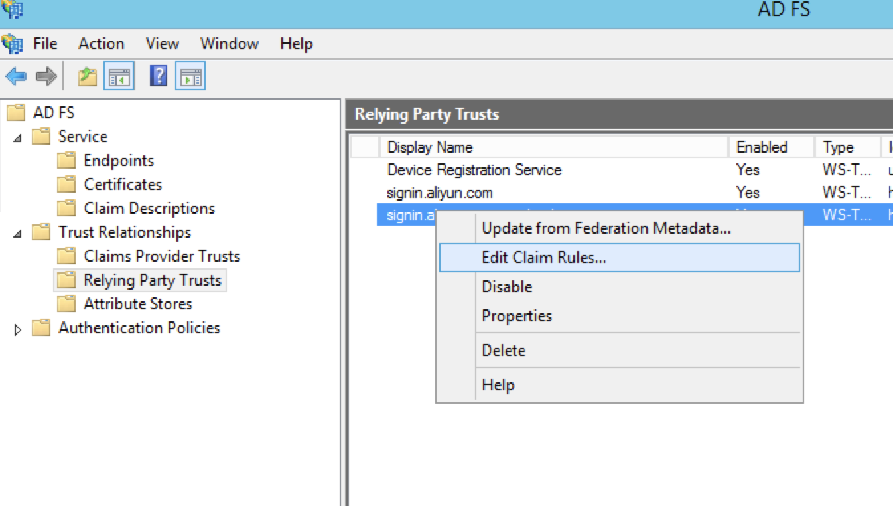Click the Relying Party Trusts folder icon
893x506 pixels.
coord(66,280)
